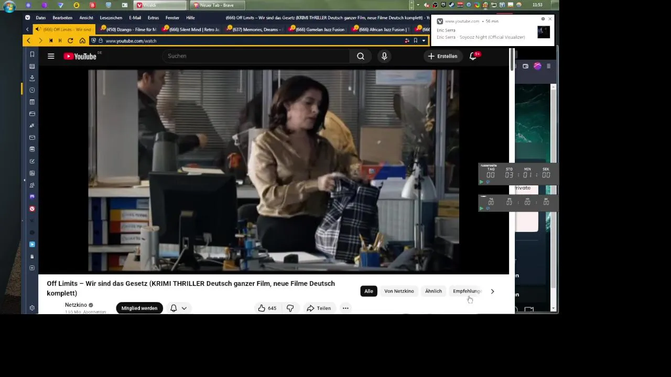Like the video with thumbs up

click(x=267, y=308)
